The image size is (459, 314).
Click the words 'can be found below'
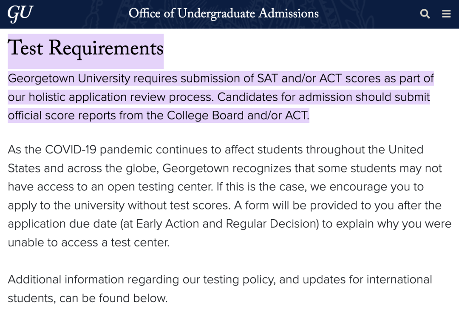113,298
